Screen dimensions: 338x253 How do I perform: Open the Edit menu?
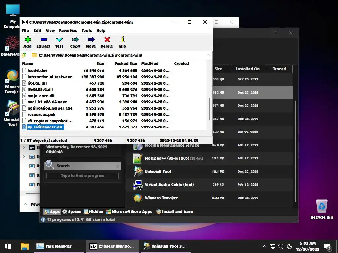[37, 31]
